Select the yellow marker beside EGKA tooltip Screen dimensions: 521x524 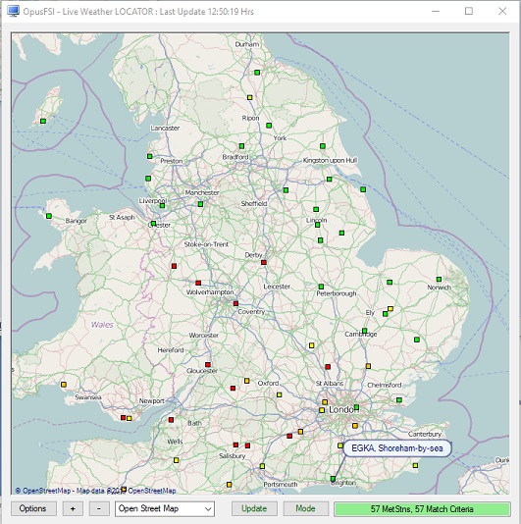point(339,445)
